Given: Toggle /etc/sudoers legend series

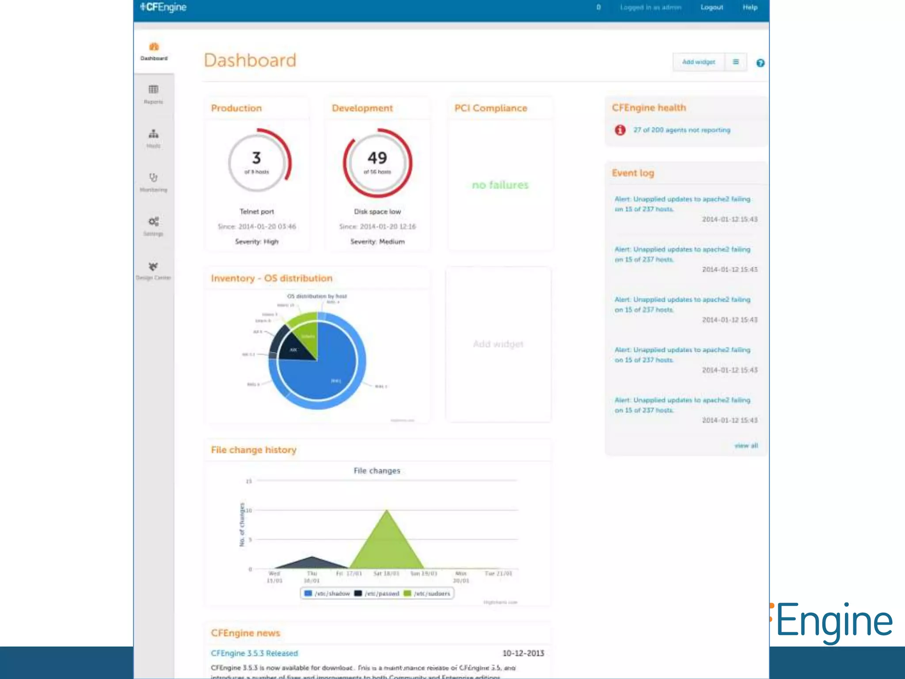Looking at the screenshot, I should point(427,593).
